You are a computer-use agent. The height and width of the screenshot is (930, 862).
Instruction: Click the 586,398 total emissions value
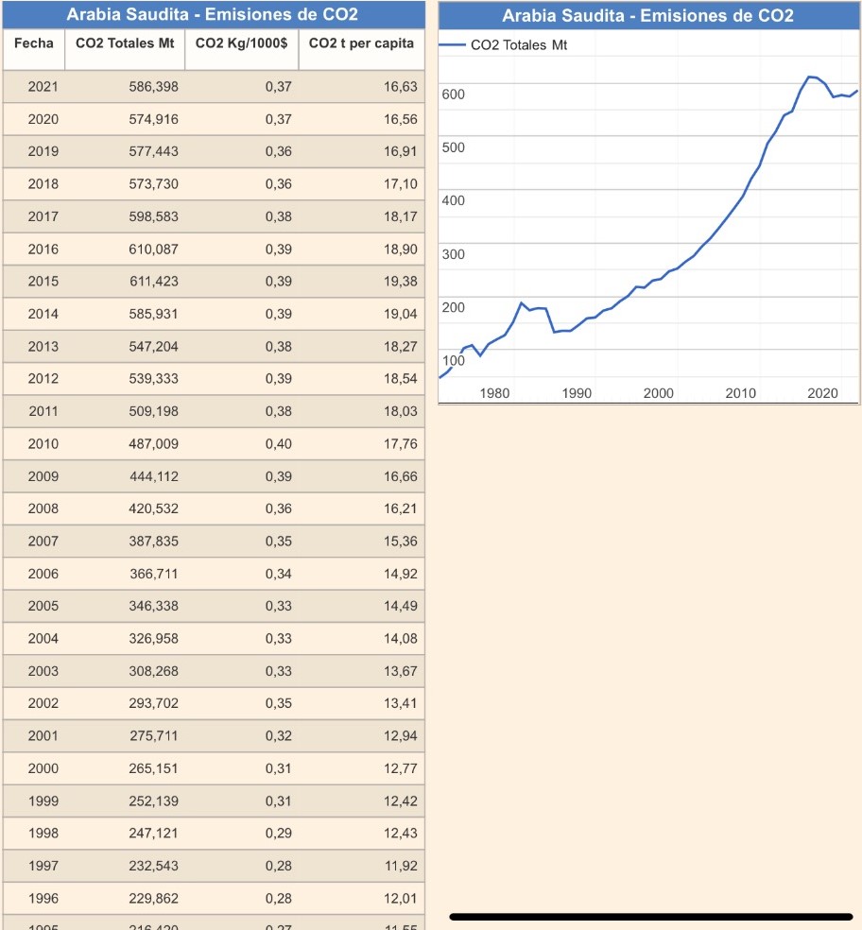pos(153,87)
